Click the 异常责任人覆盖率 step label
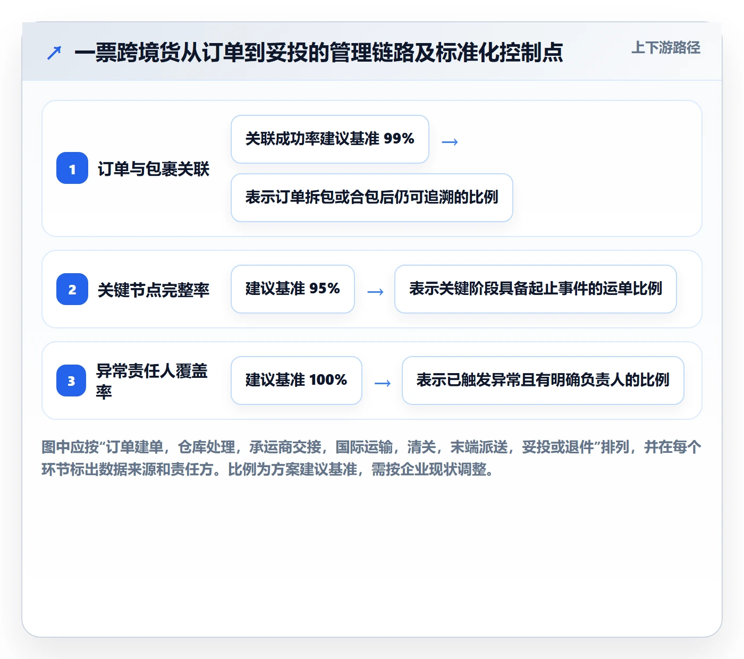Image resolution: width=744 pixels, height=659 pixels. pos(152,381)
